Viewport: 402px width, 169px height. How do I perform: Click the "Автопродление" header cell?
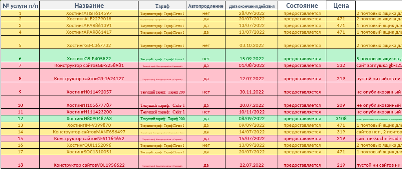click(206, 6)
